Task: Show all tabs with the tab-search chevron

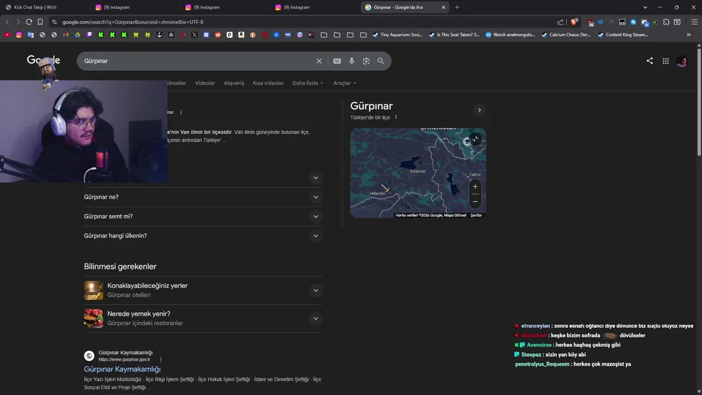Action: point(645,7)
